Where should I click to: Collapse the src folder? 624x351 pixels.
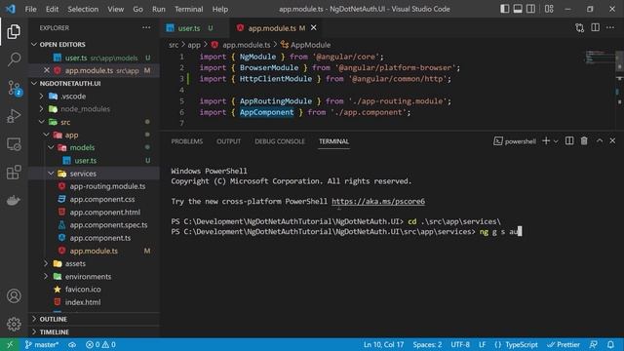pyautogui.click(x=41, y=122)
